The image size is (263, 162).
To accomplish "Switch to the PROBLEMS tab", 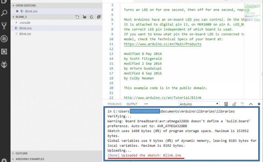I will pyautogui.click(x=114, y=104).
